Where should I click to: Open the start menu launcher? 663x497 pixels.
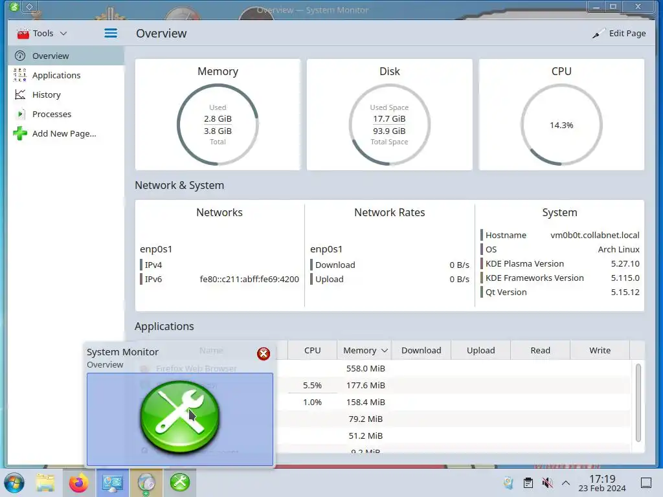(x=14, y=483)
